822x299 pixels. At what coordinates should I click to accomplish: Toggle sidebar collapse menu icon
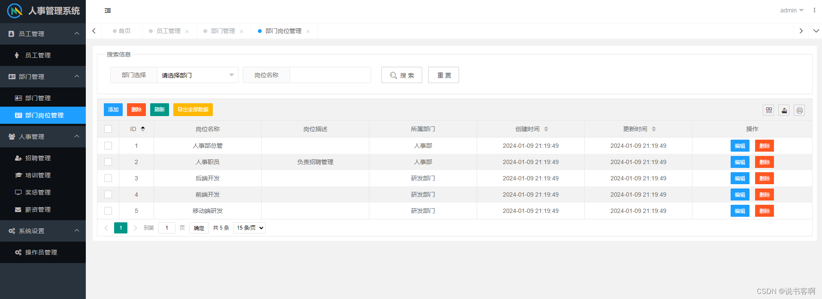point(108,11)
